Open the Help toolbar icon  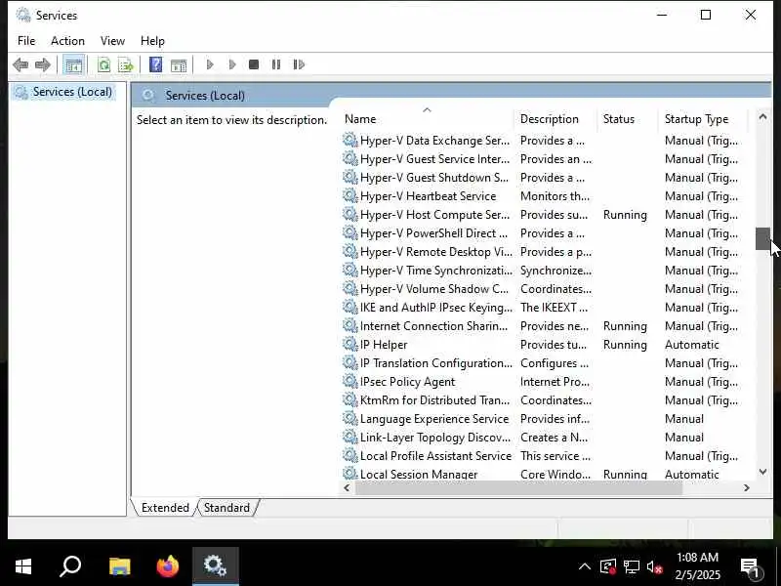click(x=155, y=64)
